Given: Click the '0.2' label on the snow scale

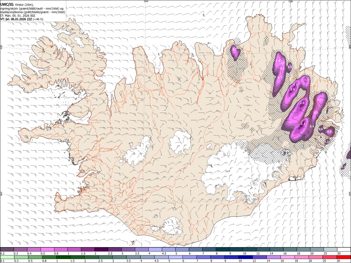Looking at the screenshot, I should click(2, 253).
